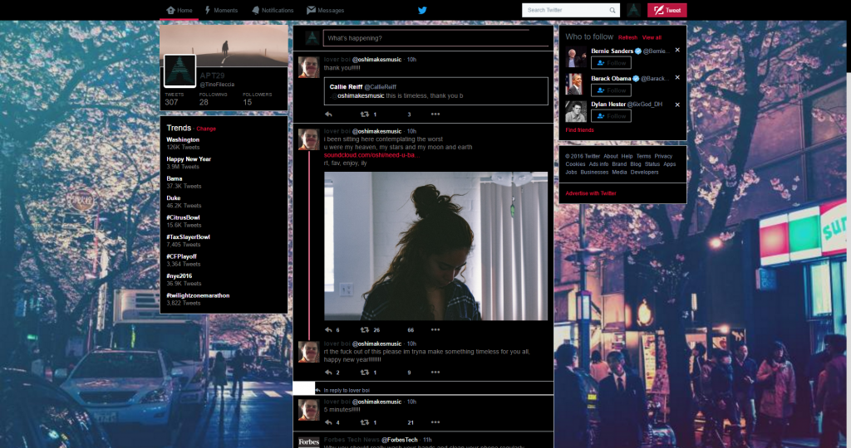Open the photo in soundcloud tweet
851x448 pixels.
(x=435, y=246)
